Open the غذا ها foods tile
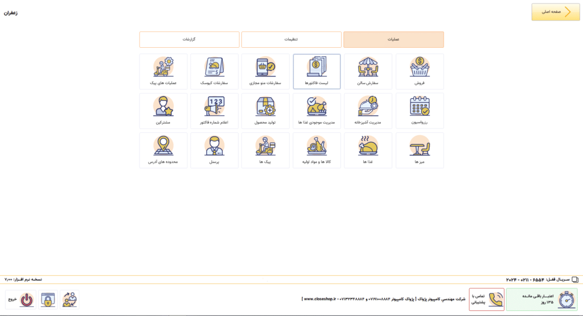 coord(368,150)
